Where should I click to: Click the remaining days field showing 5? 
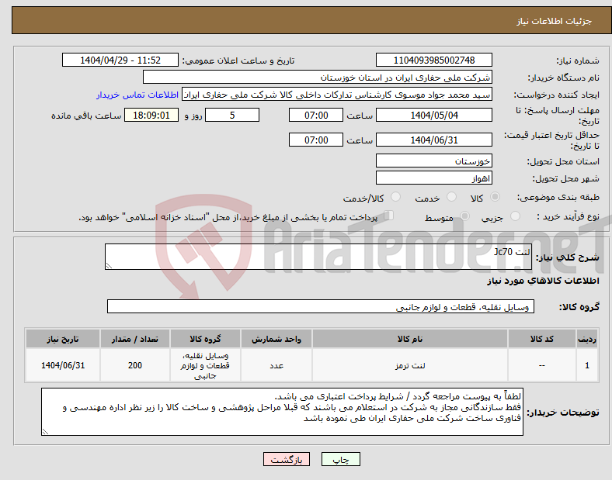(232, 115)
